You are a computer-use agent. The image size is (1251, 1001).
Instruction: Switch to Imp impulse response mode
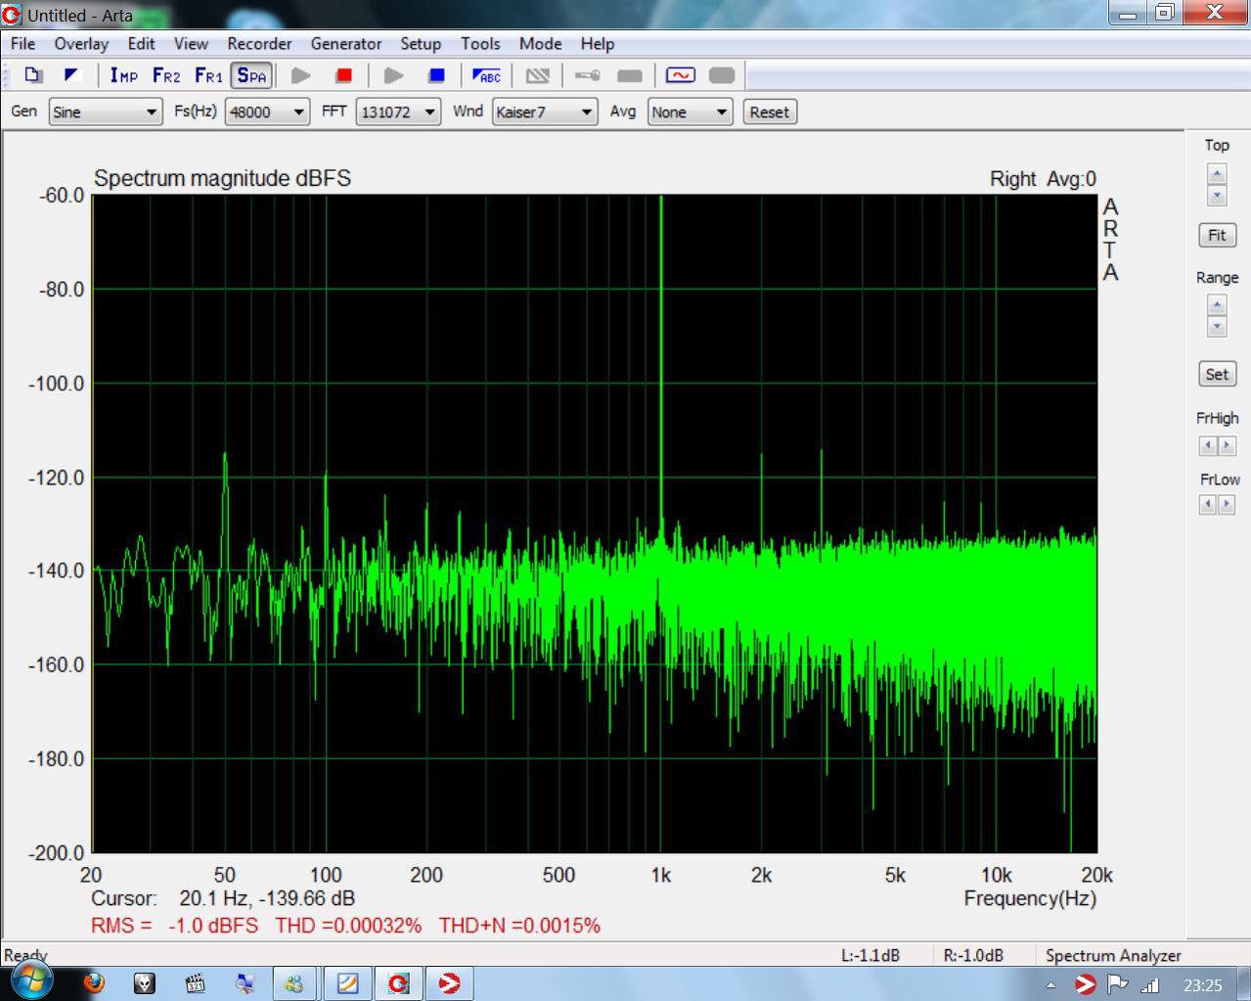(123, 75)
